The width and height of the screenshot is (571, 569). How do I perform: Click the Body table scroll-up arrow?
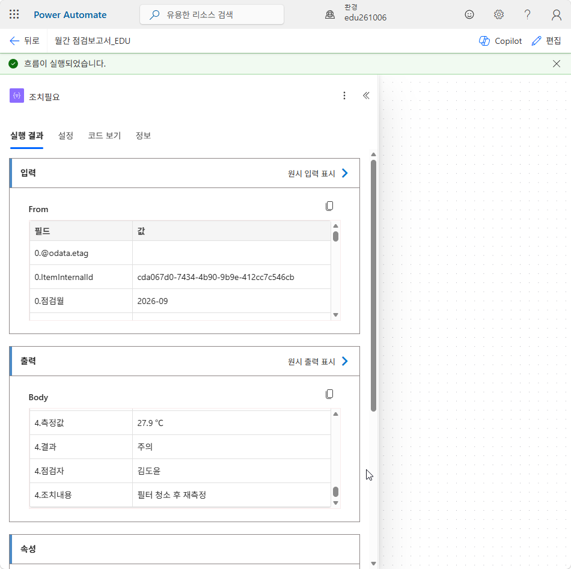point(336,414)
